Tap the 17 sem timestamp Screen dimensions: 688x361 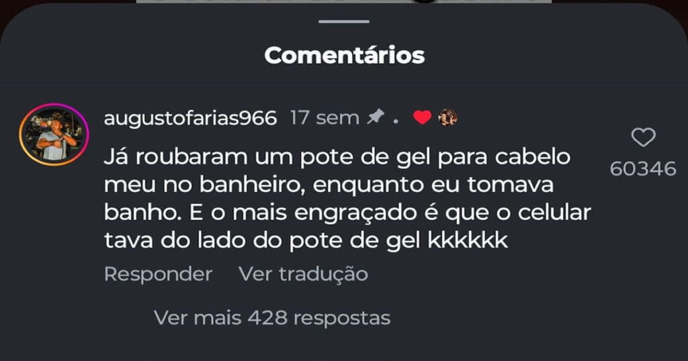325,118
